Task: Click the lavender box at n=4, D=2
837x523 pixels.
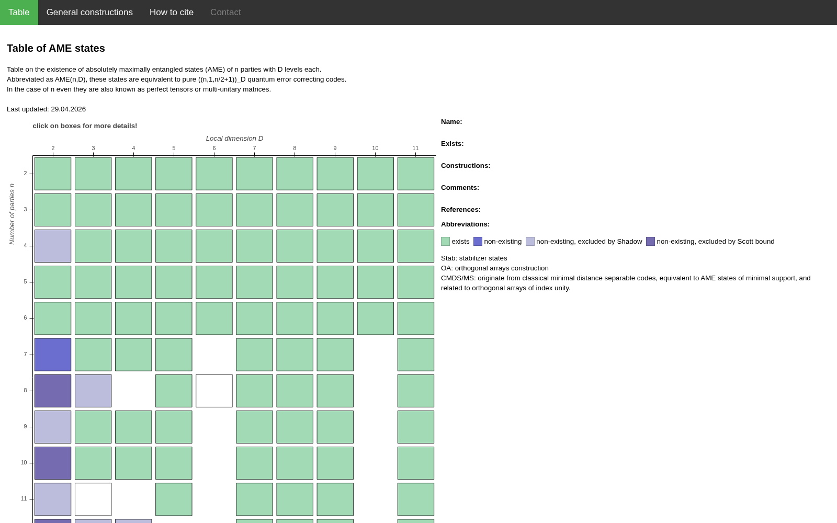Action: point(53,246)
